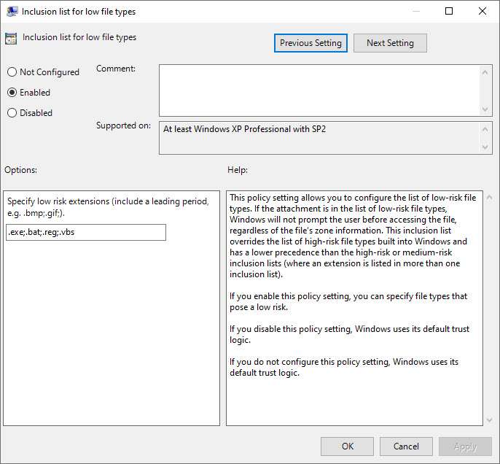
Task: Click the Apply button
Action: pos(465,446)
